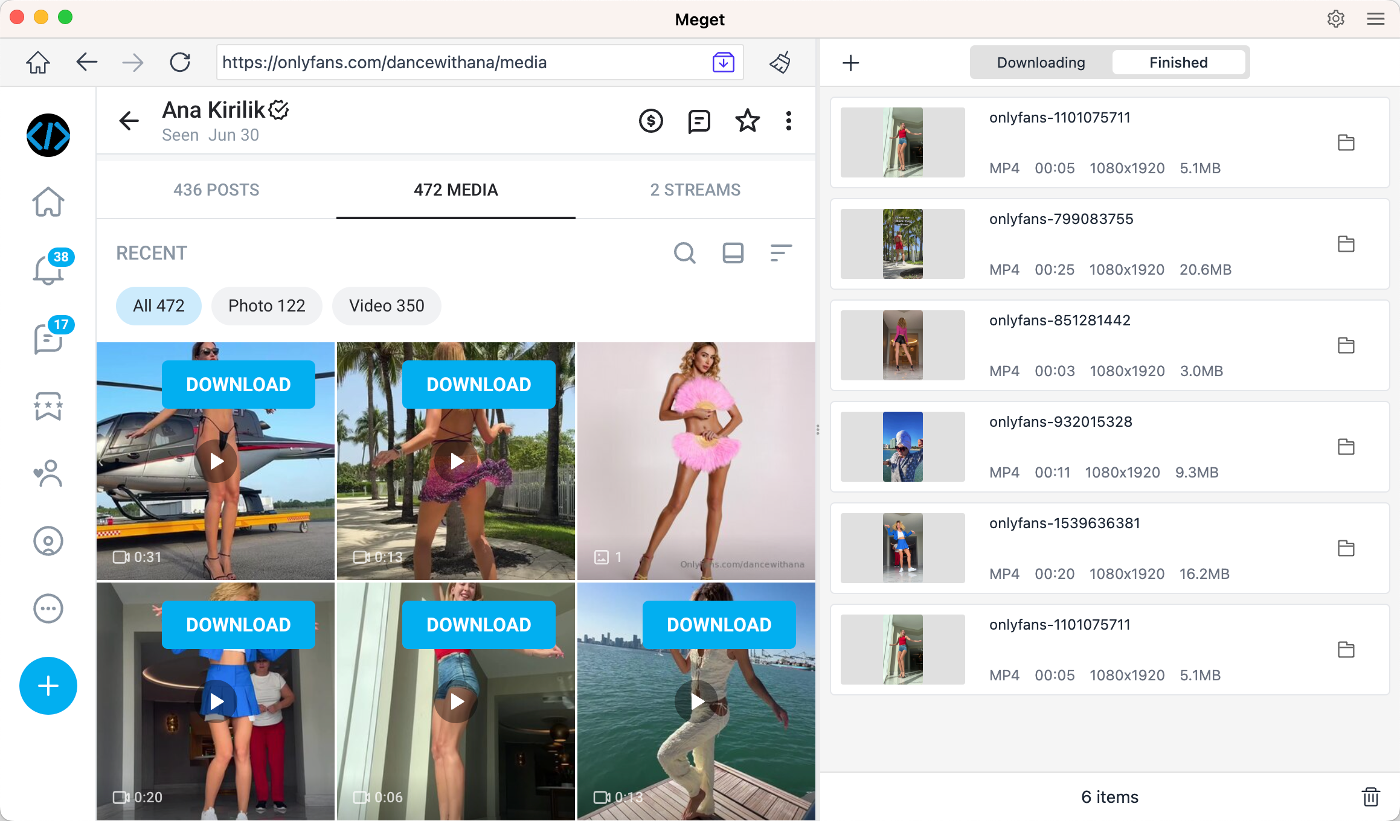
Task: Select the Photo 122 filter
Action: pos(266,306)
